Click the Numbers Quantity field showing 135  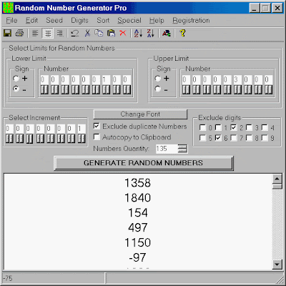click(167, 149)
